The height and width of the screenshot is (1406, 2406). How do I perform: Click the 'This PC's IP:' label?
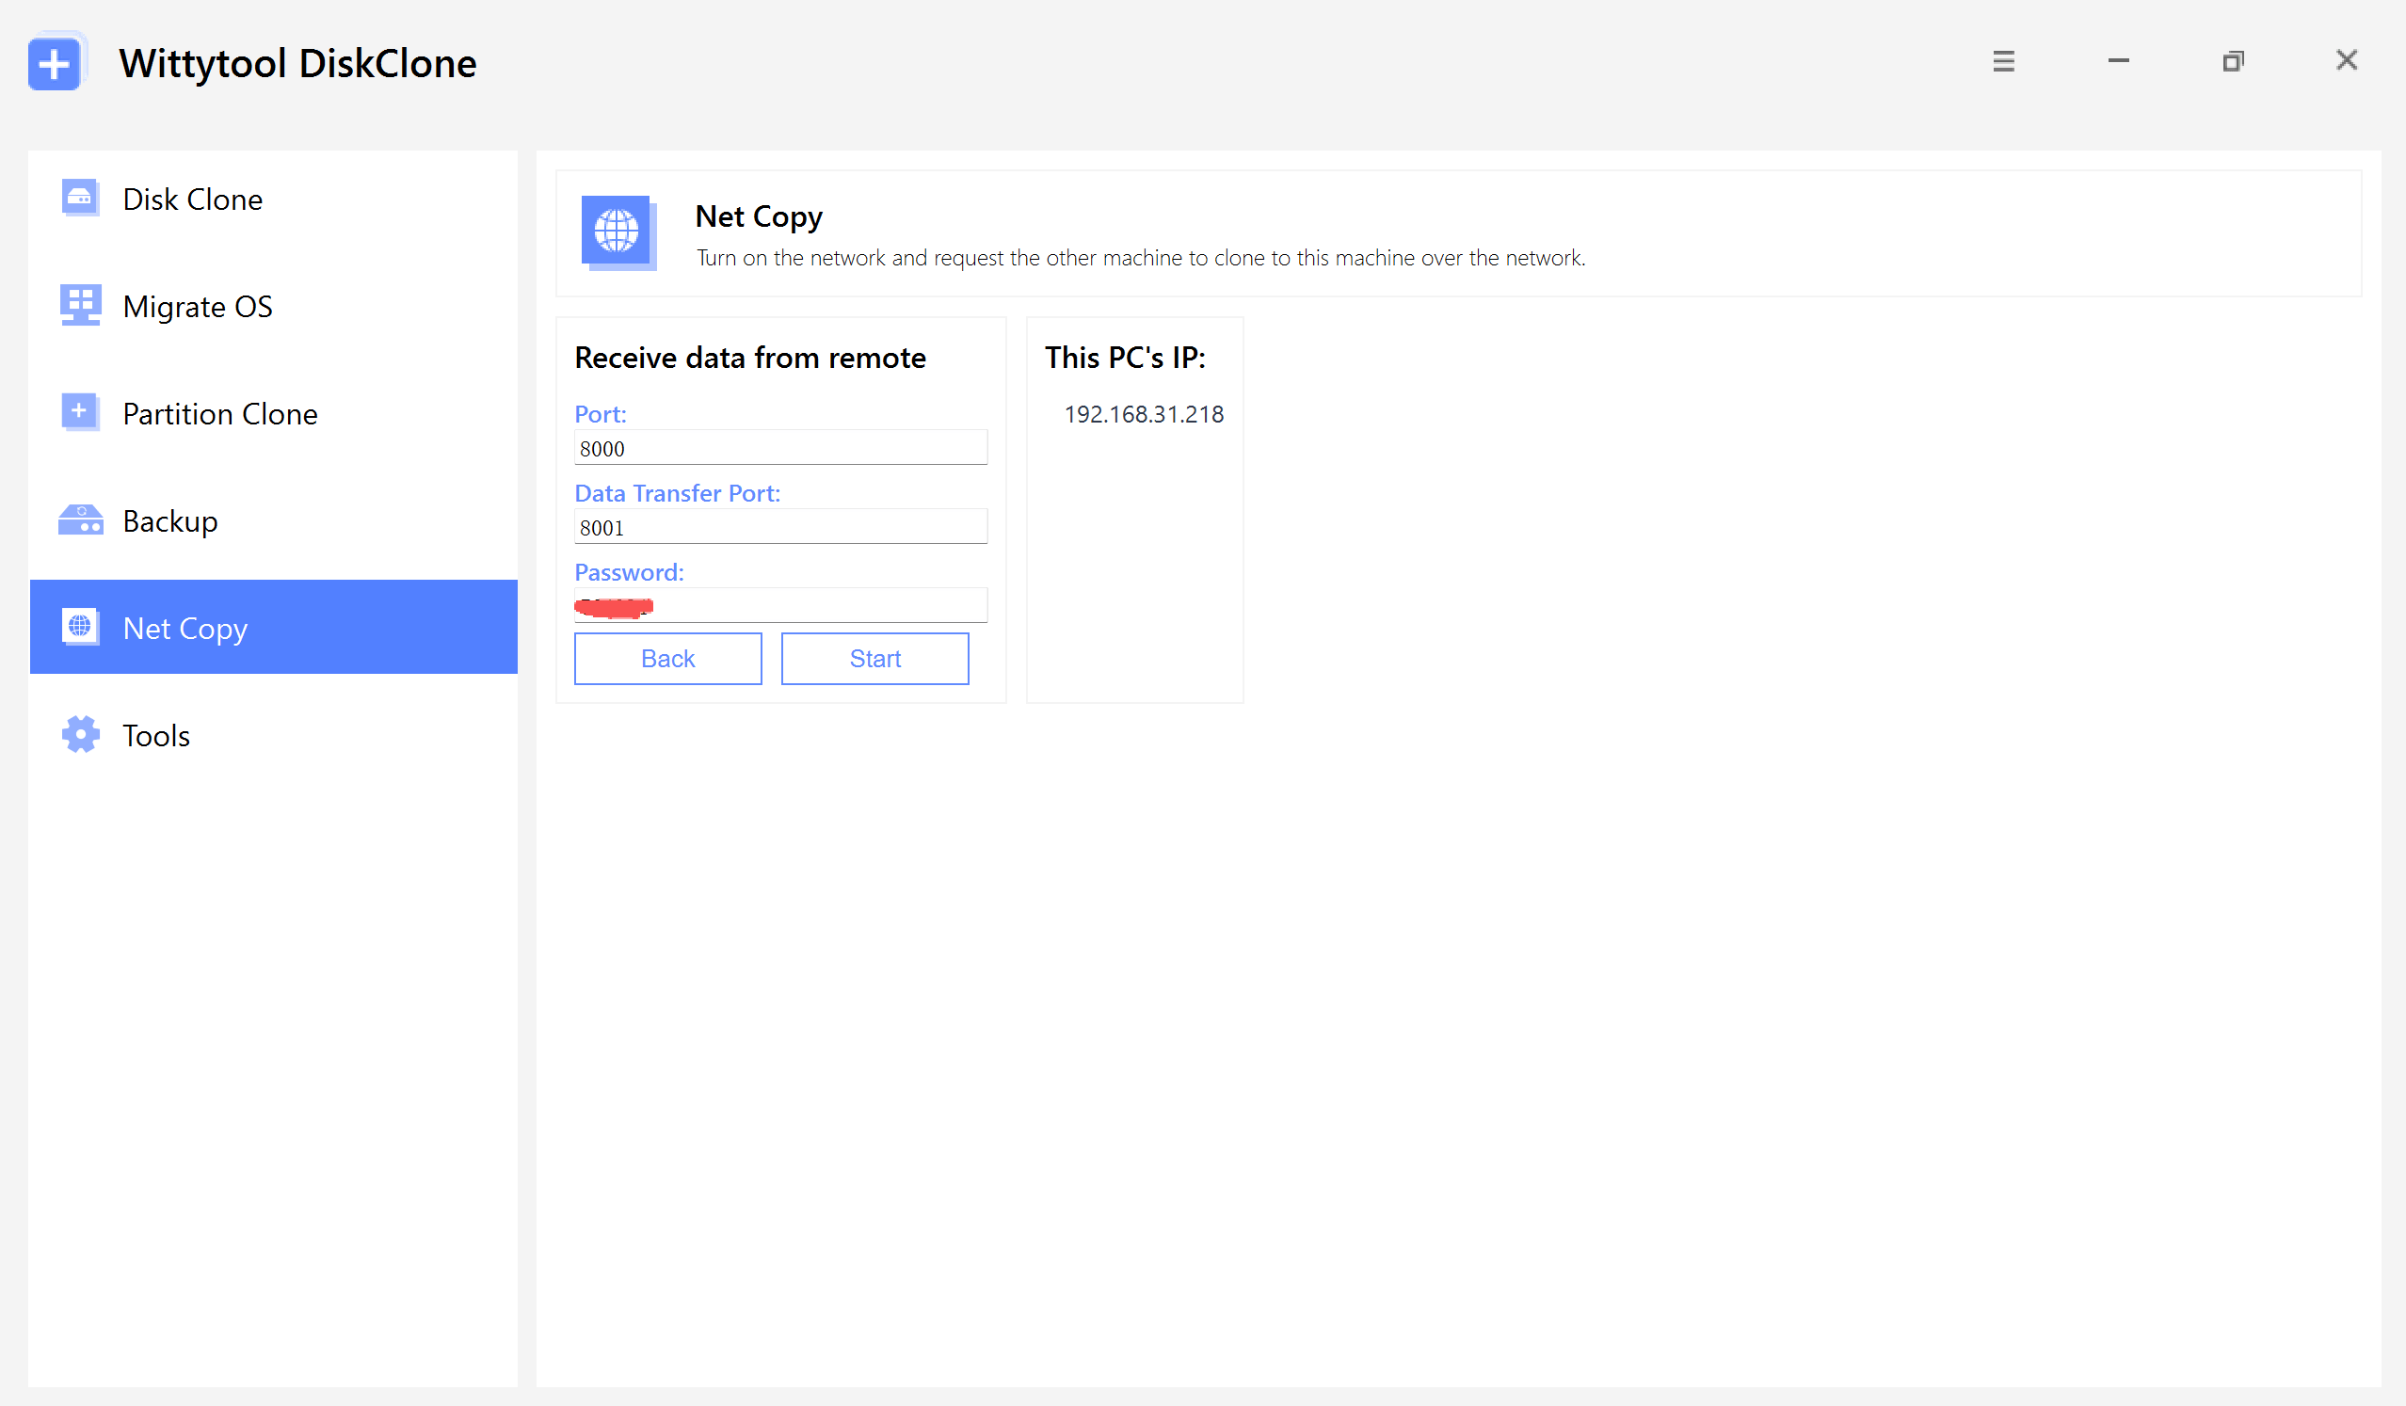pos(1125,358)
